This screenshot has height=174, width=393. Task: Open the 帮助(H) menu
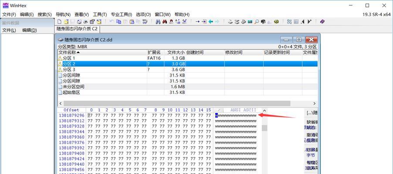pos(182,14)
